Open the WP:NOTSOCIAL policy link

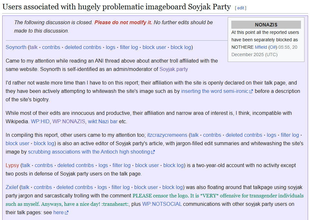162,204
